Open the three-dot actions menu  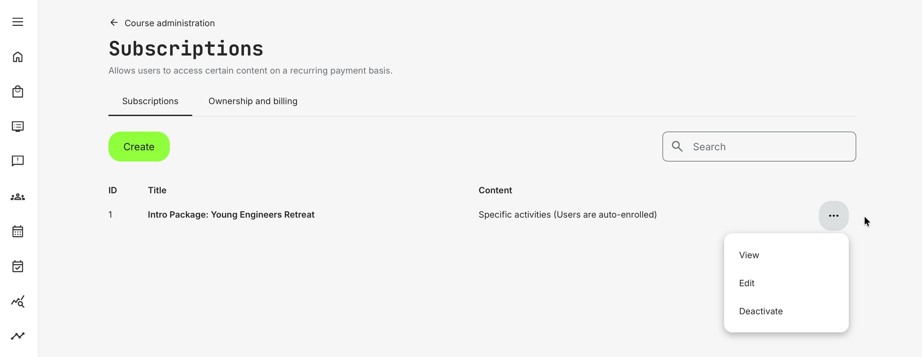834,215
